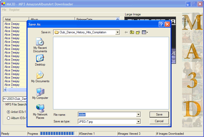Close the MA3D main window
The height and width of the screenshot is (137, 204).
200,4
